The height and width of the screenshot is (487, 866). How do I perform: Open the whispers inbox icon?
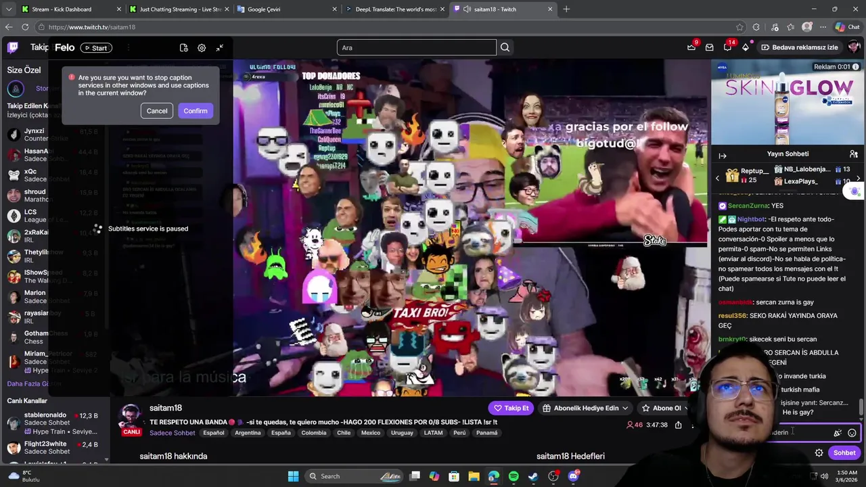click(709, 47)
